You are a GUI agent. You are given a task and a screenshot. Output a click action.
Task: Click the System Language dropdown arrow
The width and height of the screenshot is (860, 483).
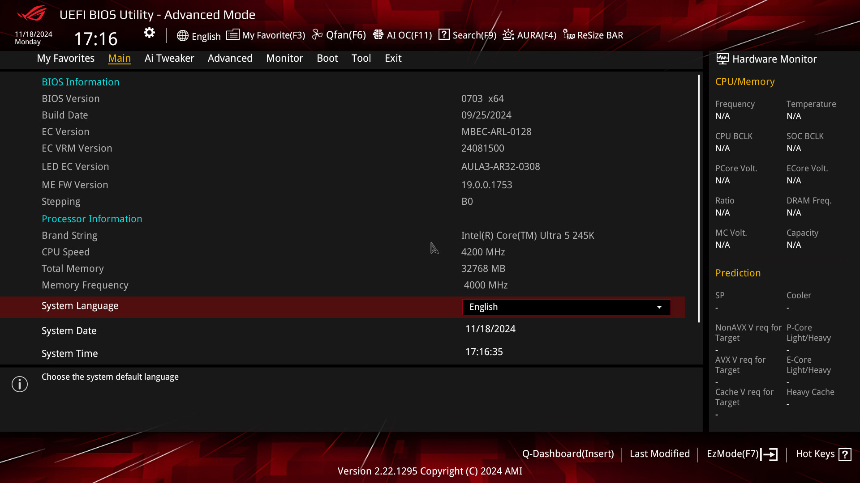659,307
